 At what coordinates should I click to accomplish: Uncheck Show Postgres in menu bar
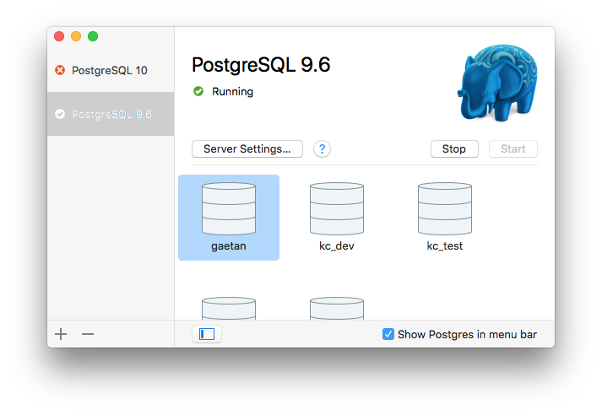click(x=388, y=334)
